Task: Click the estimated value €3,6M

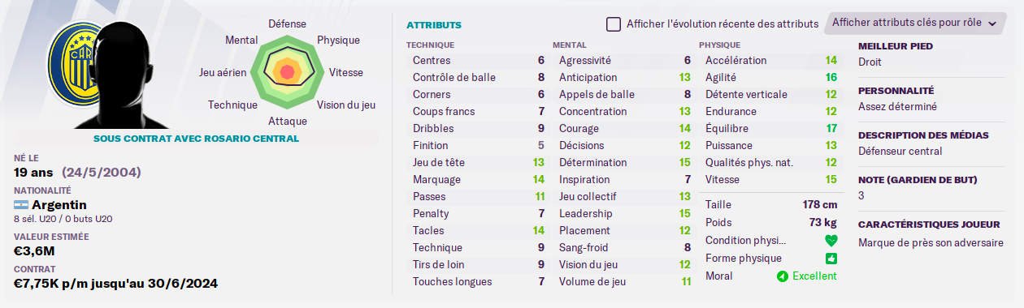Action: (35, 250)
